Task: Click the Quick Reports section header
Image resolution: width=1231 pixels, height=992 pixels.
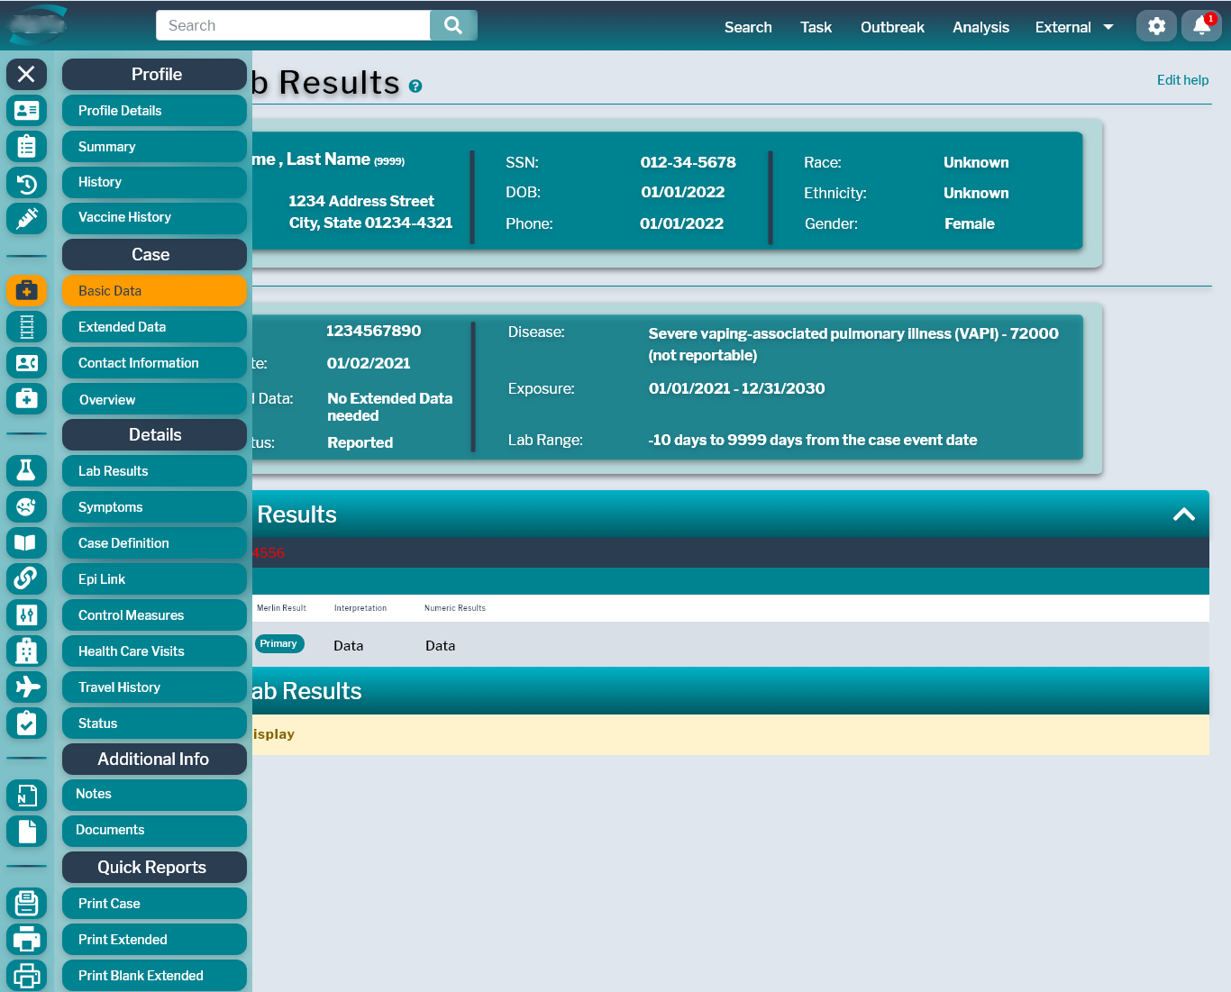Action: tap(154, 867)
